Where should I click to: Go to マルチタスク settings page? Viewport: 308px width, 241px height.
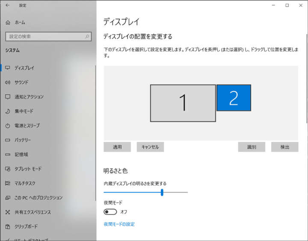click(25, 183)
